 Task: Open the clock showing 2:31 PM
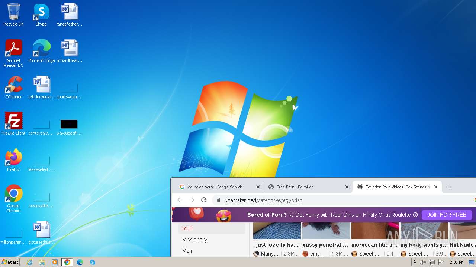(x=457, y=262)
